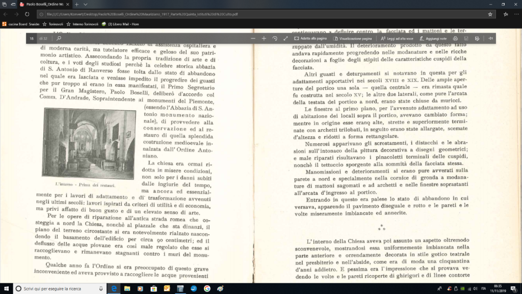Switch to Edge in the taskbar
The width and height of the screenshot is (522, 294).
114,289
